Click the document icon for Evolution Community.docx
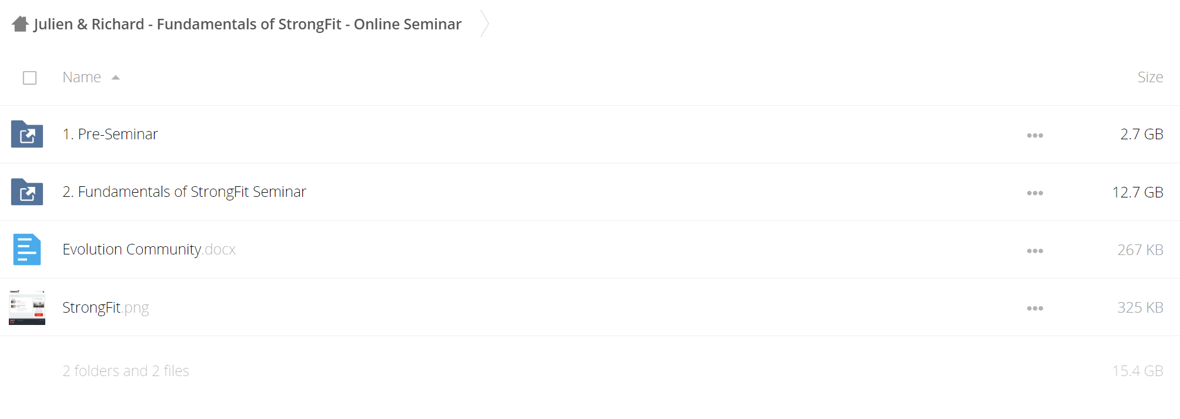This screenshot has width=1180, height=419. (x=27, y=249)
